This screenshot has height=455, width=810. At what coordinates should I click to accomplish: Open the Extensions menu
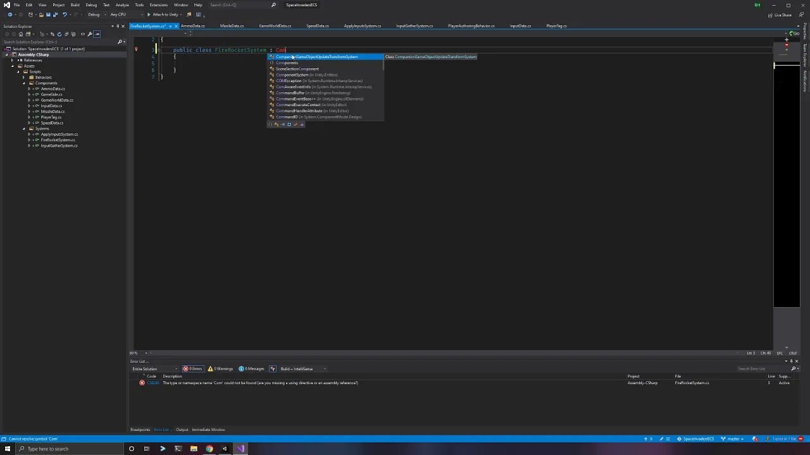pyautogui.click(x=158, y=5)
